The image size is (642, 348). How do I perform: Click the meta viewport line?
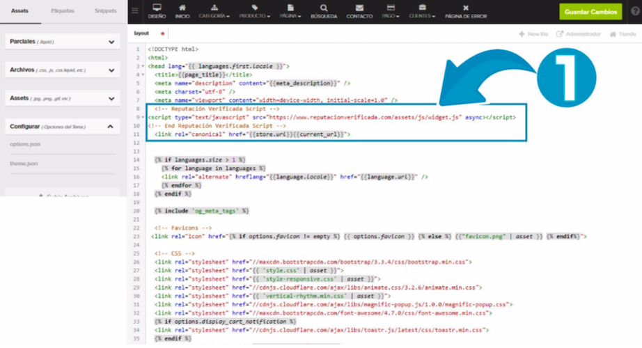276,100
